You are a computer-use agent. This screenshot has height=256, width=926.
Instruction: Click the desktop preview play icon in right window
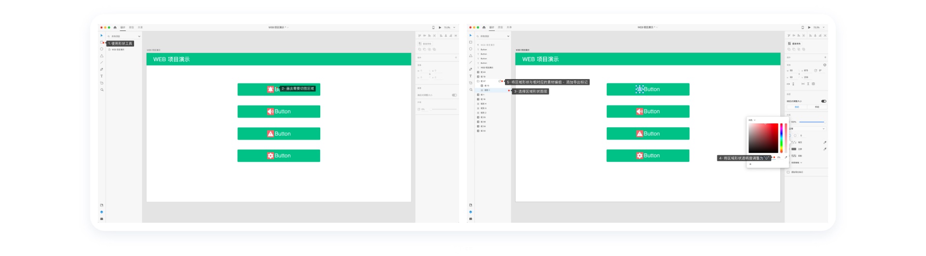click(x=809, y=27)
